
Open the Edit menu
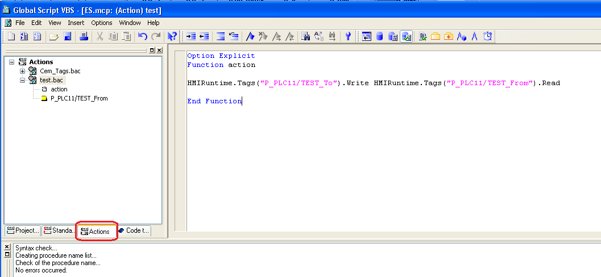point(36,23)
